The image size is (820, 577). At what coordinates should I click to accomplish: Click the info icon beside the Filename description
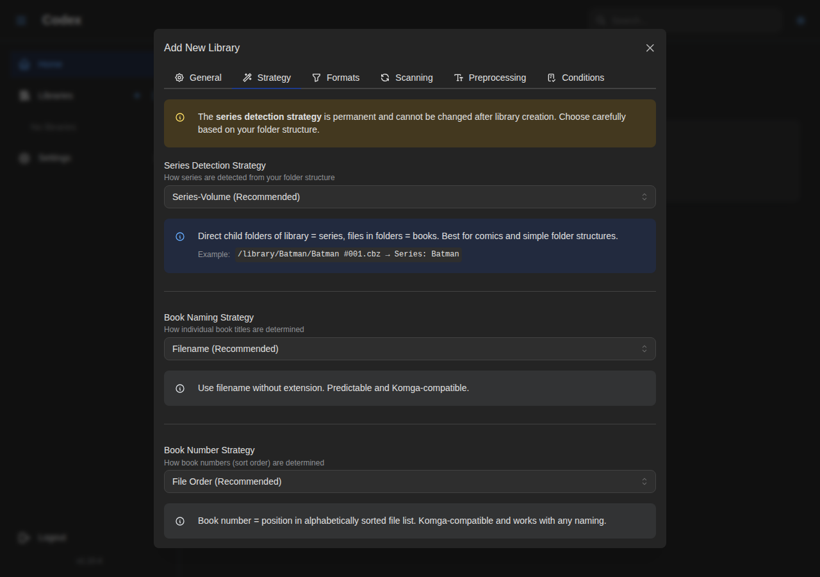(x=180, y=388)
